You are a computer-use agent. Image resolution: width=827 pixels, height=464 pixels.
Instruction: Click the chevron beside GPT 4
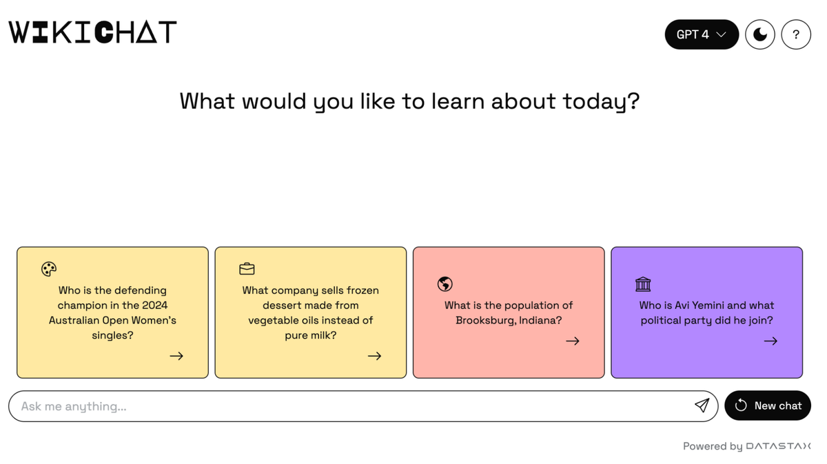tap(721, 34)
